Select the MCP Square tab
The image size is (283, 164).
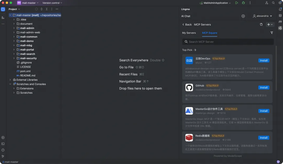tap(210, 33)
